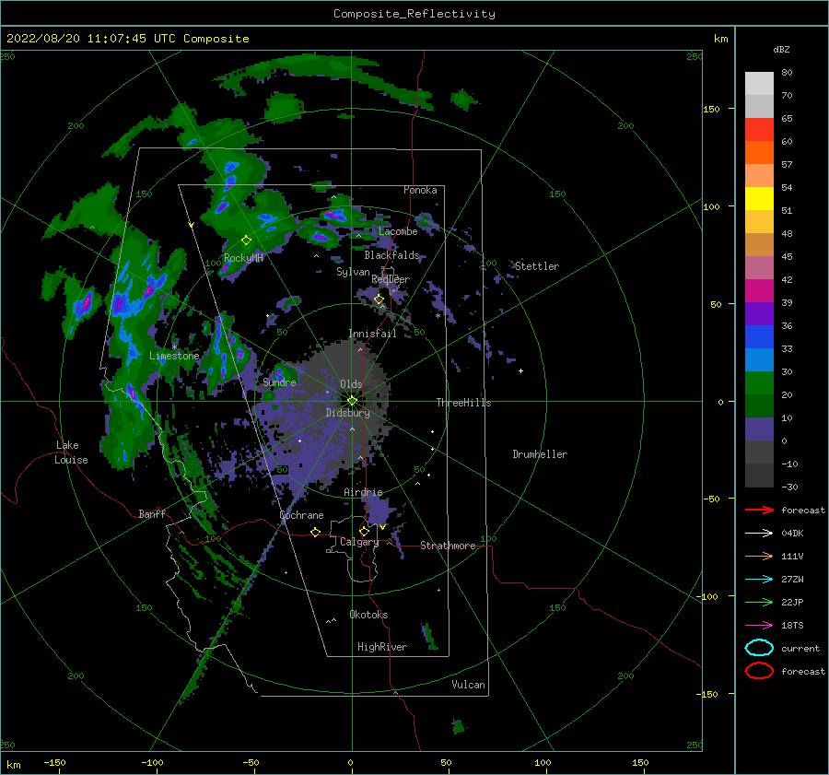The image size is (829, 775).
Task: Pick the green swatch between 30 and 20
Action: click(x=759, y=383)
